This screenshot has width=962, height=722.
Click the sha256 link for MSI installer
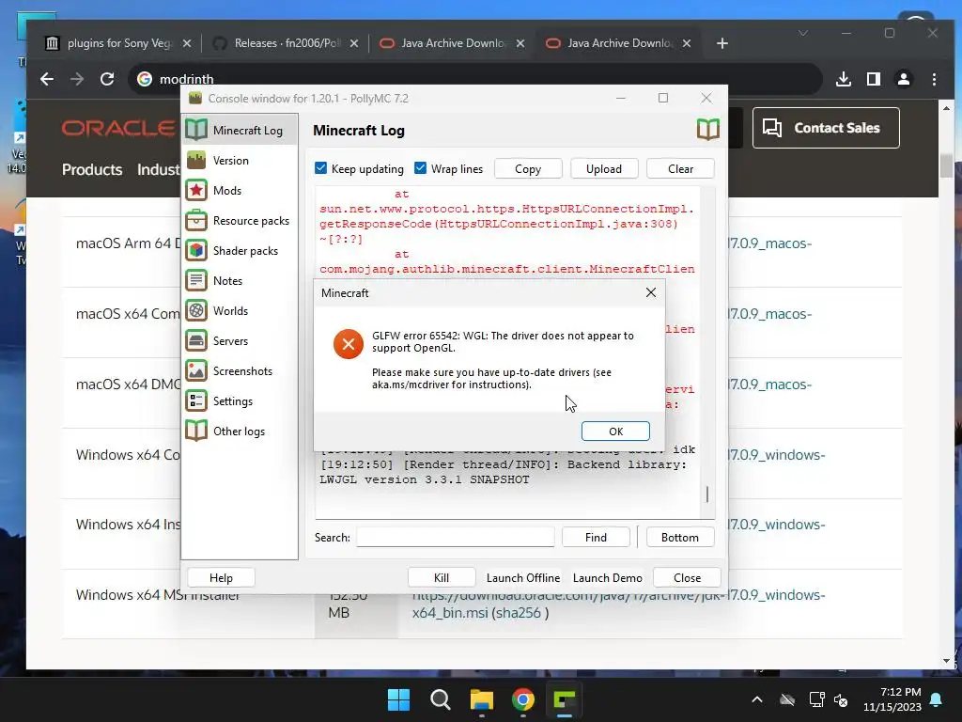[x=519, y=613]
